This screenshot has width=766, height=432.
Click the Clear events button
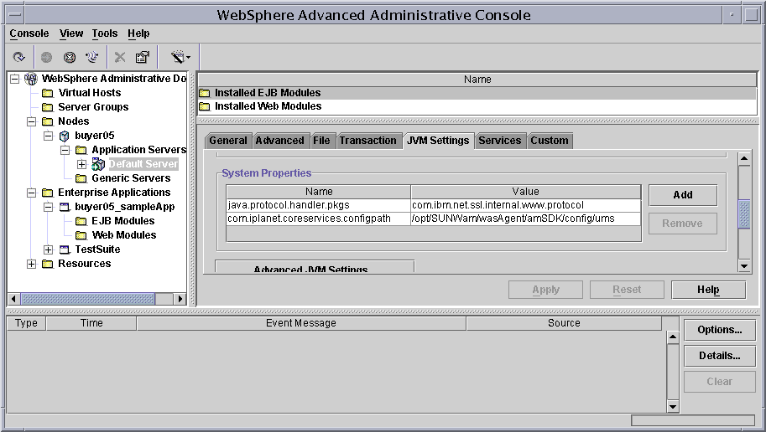pyautogui.click(x=720, y=382)
